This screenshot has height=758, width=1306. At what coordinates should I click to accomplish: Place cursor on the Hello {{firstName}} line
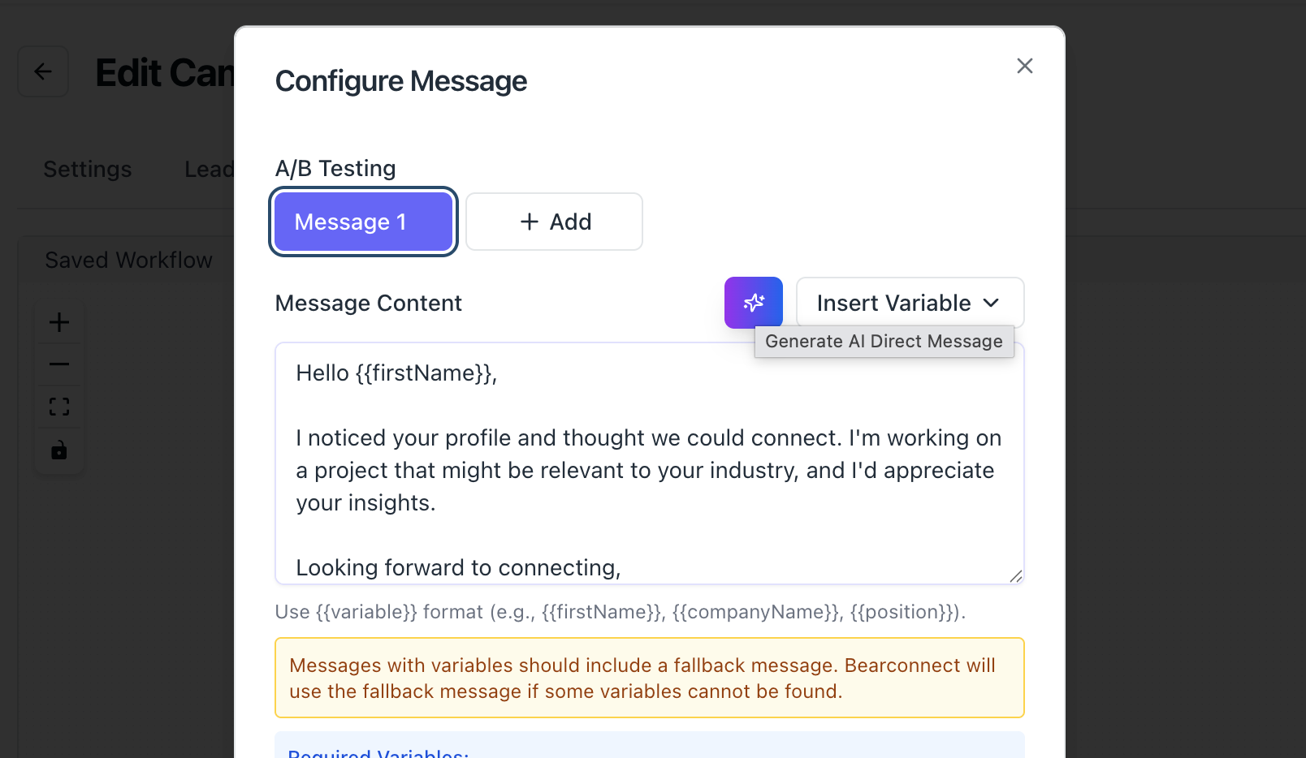(396, 373)
